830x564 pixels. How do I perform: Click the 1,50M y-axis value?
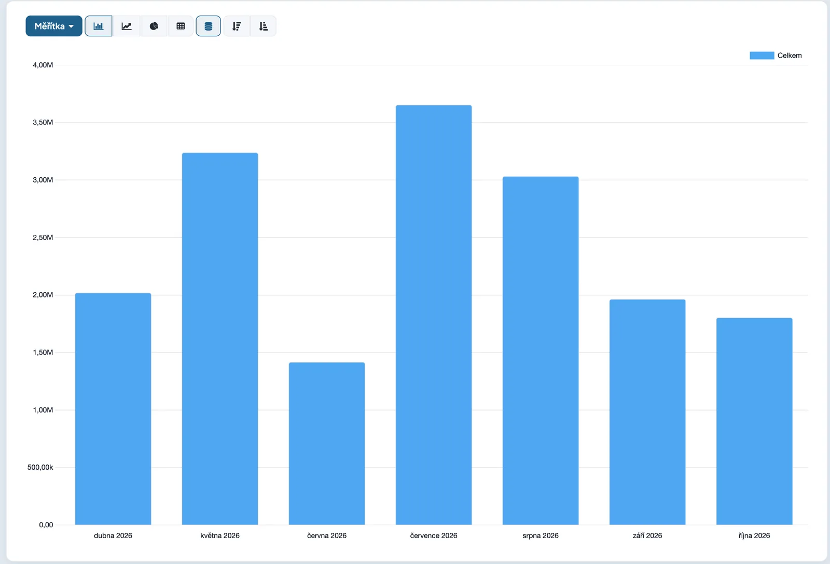[43, 353]
